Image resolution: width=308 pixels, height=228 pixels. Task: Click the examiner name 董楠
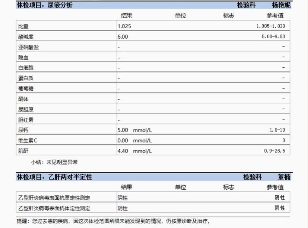[x=284, y=177]
